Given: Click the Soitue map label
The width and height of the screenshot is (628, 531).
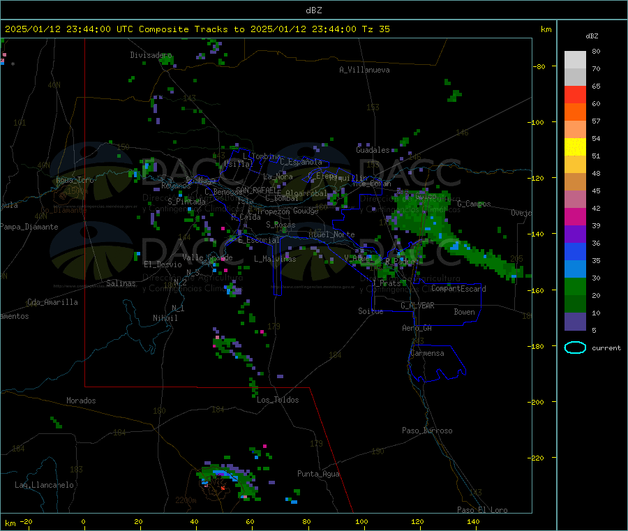Looking at the screenshot, I should point(371,311).
